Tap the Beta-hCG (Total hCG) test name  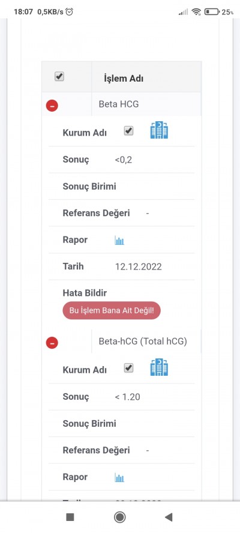click(143, 342)
